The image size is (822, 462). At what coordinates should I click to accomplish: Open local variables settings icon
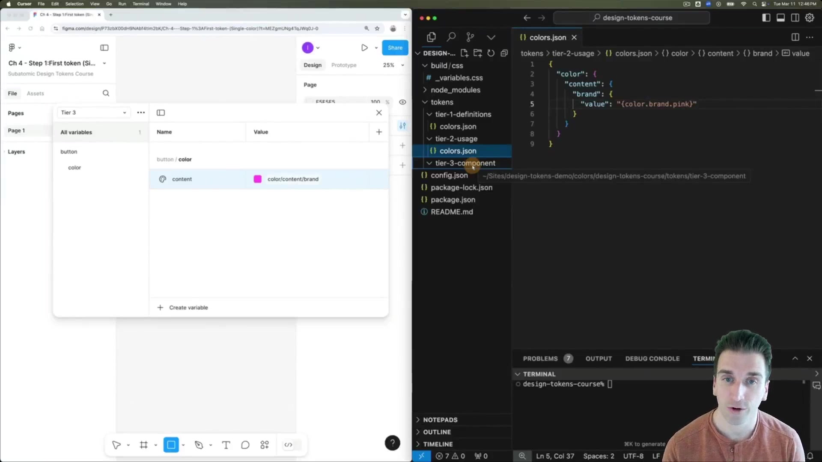(402, 126)
